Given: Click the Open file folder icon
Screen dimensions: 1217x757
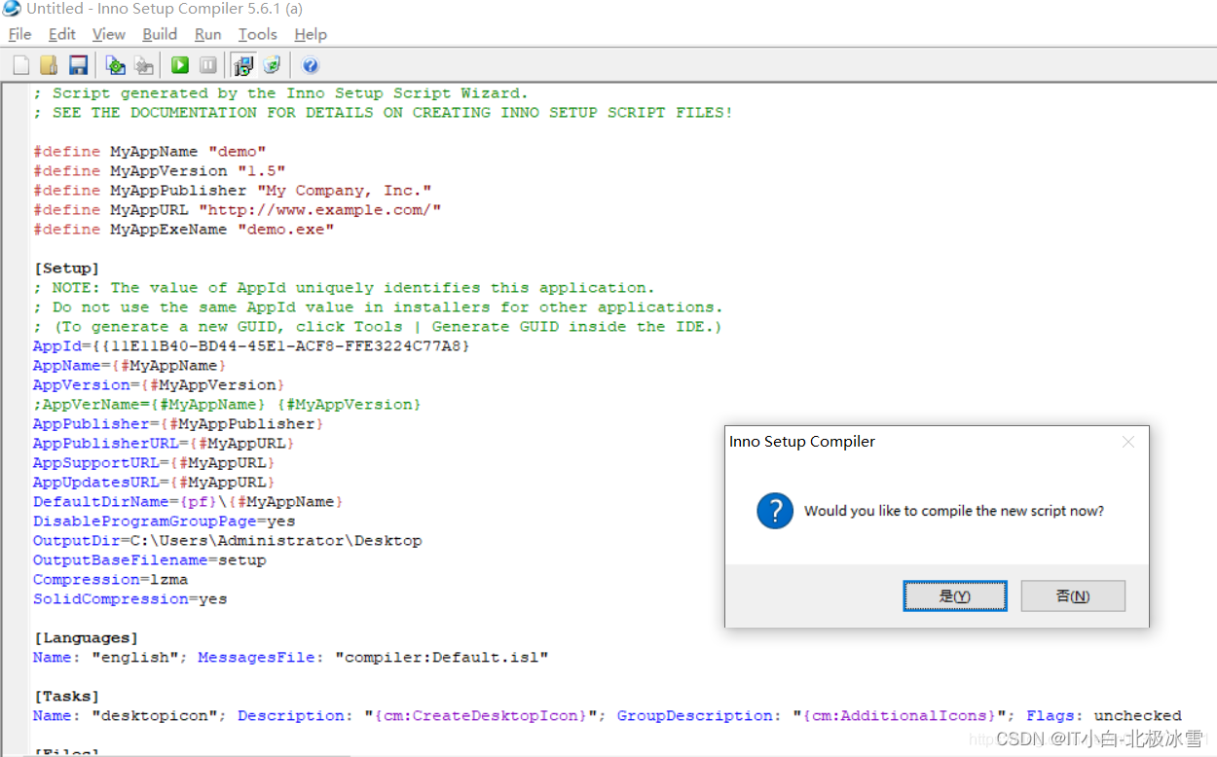Looking at the screenshot, I should point(49,65).
